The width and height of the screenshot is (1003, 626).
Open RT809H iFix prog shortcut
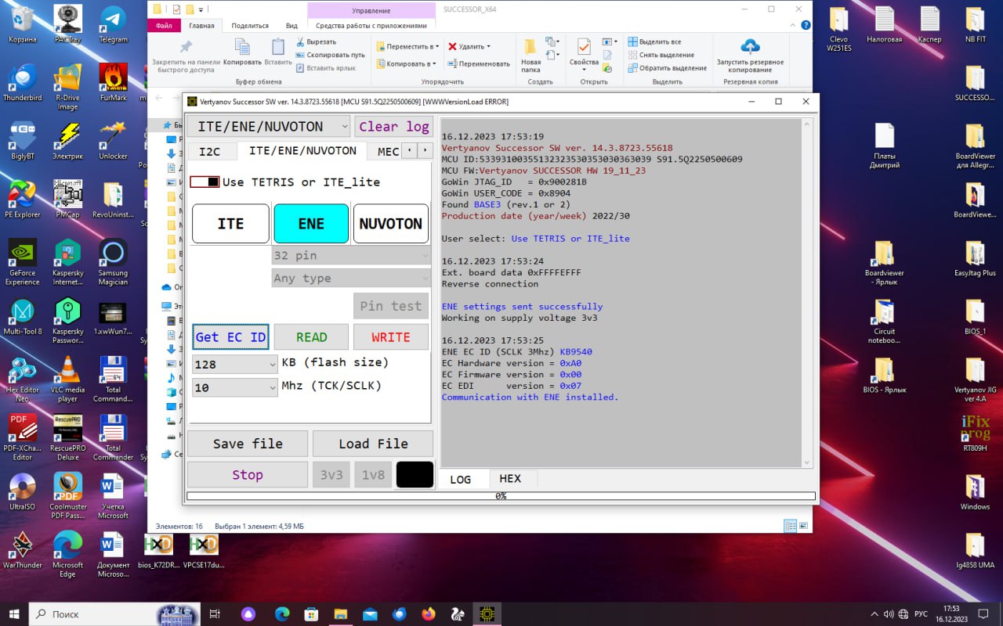click(x=975, y=434)
